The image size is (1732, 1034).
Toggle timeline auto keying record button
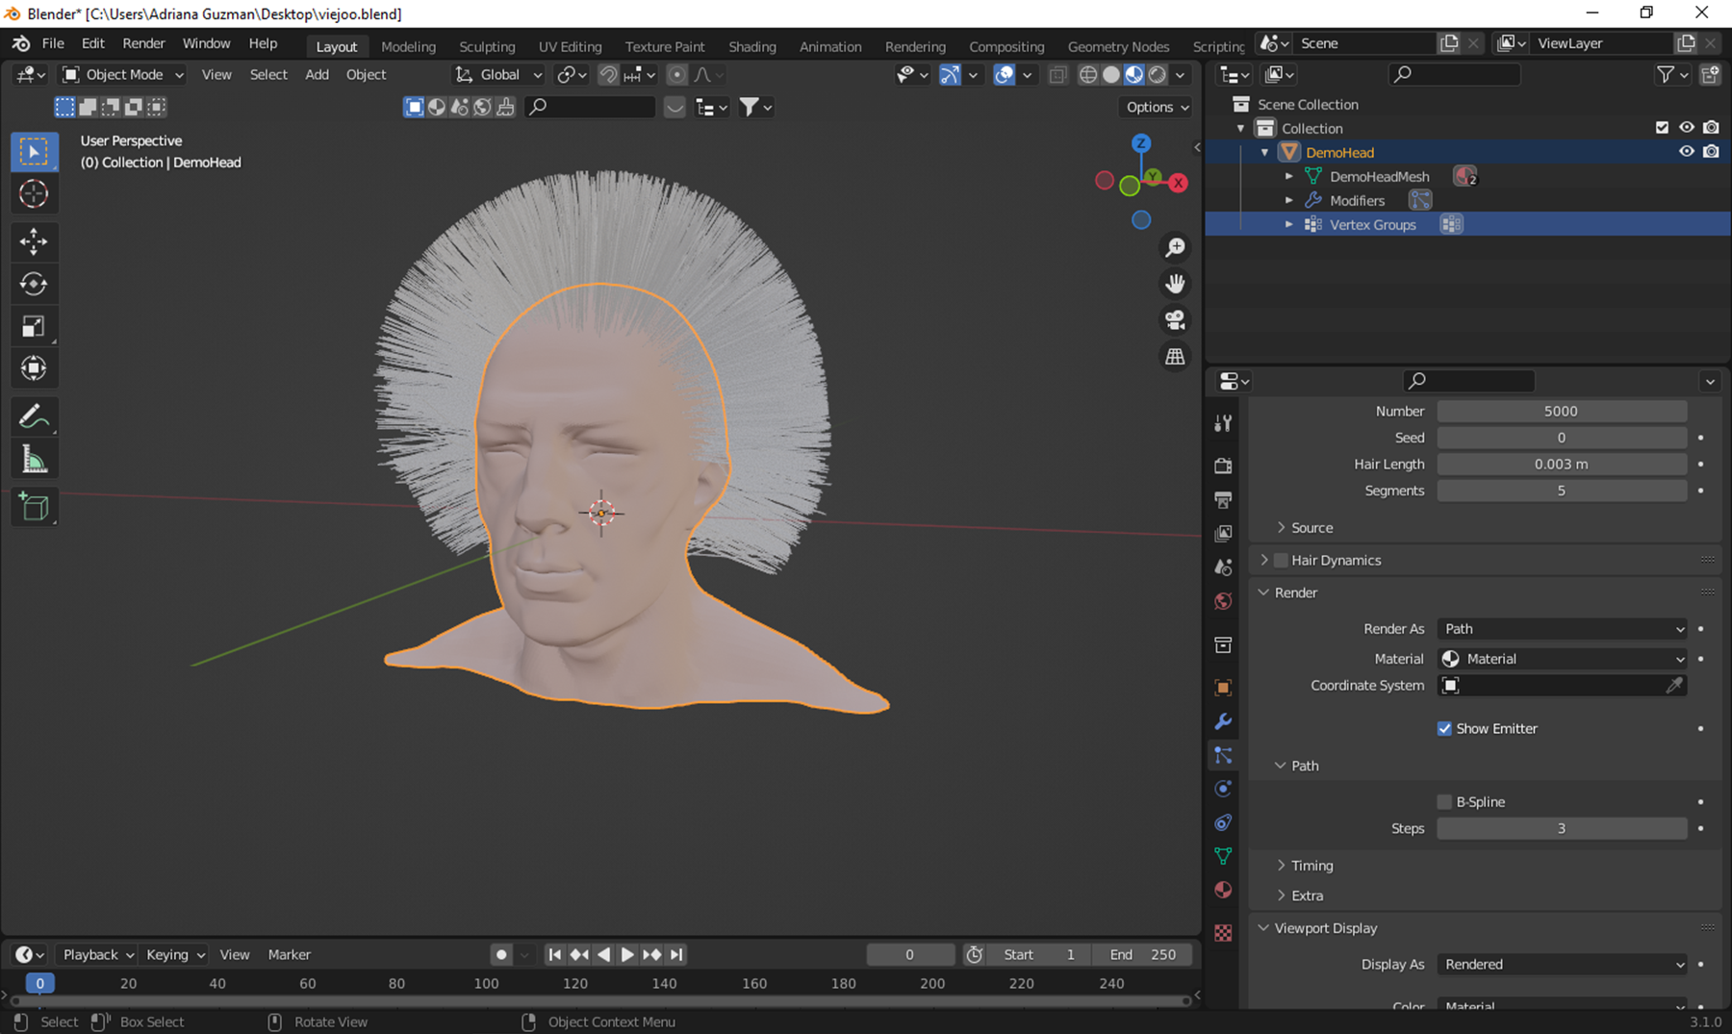point(501,954)
